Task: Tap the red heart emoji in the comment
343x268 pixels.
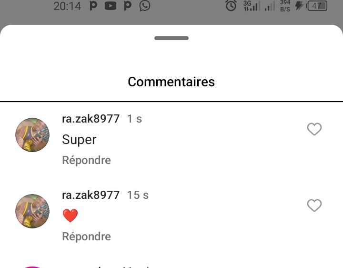Action: 70,216
